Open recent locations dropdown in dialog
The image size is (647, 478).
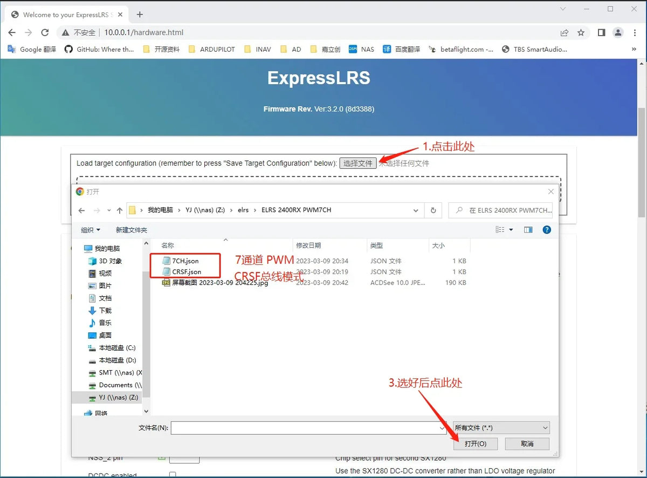point(109,210)
